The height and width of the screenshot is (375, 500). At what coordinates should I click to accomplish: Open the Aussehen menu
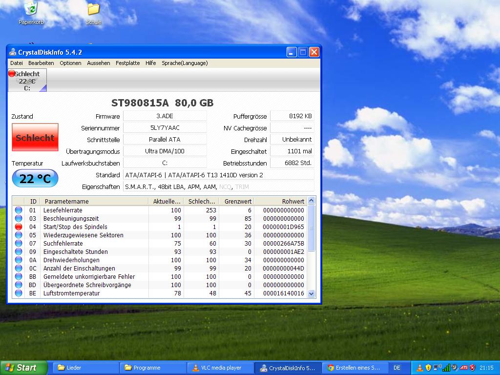99,63
